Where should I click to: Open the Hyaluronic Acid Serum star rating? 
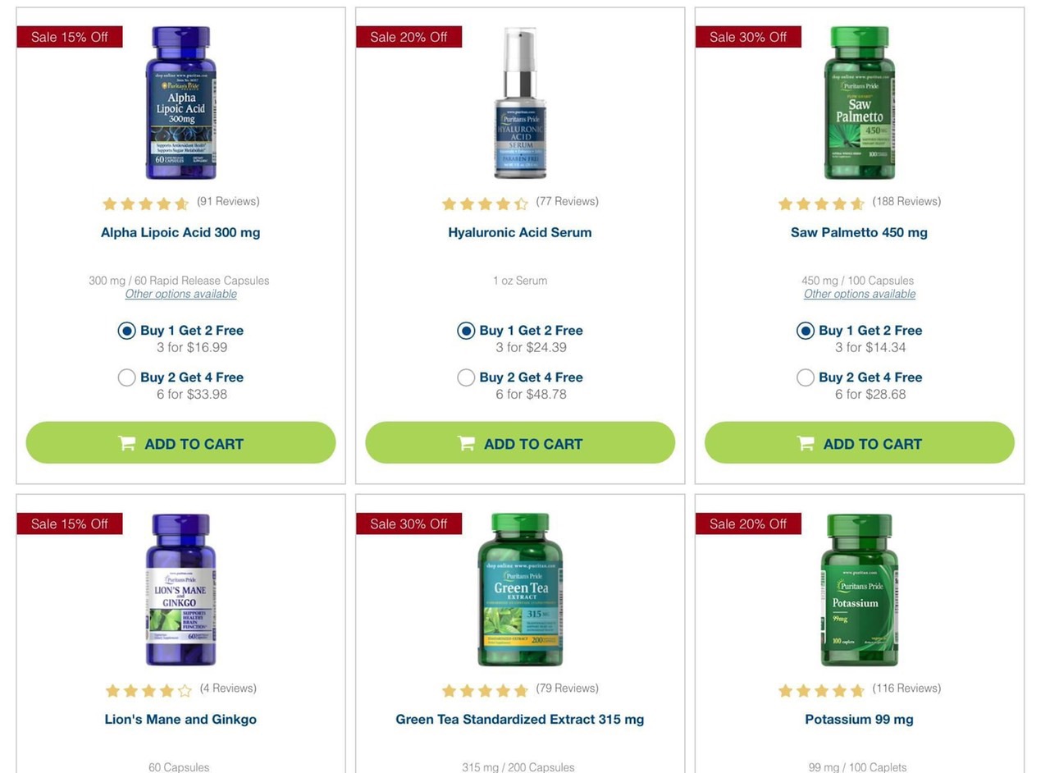pos(485,203)
